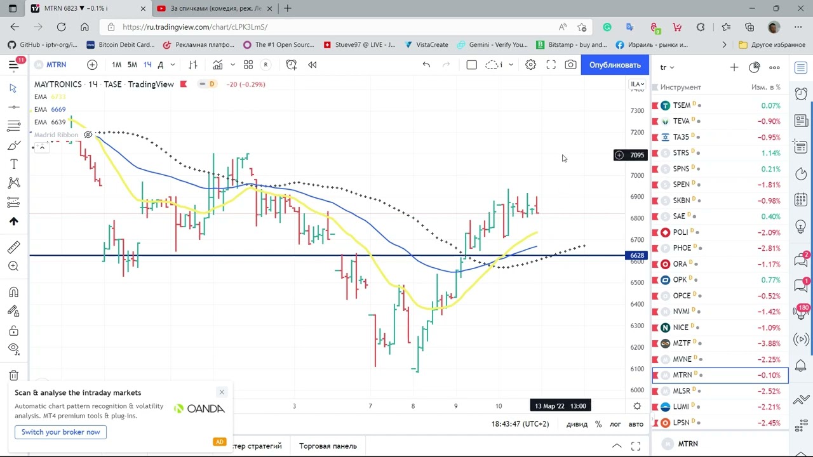Expand the bottom panel with up chevron
This screenshot has width=813, height=457.
(x=617, y=446)
